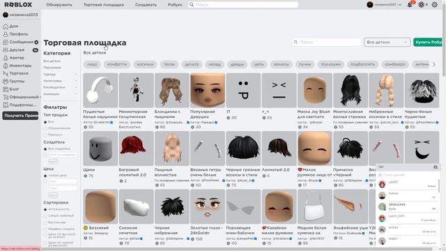Expand the Анимации category
The height and width of the screenshot is (251, 446).
[x=76, y=94]
